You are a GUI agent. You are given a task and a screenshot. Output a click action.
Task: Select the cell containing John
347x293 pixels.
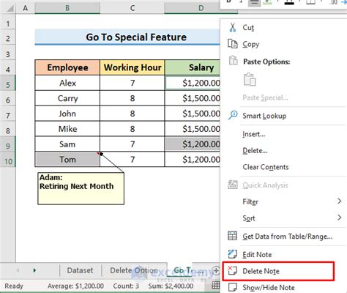(67, 114)
